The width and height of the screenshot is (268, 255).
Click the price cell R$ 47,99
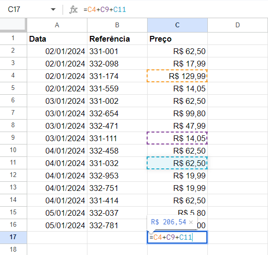click(177, 126)
